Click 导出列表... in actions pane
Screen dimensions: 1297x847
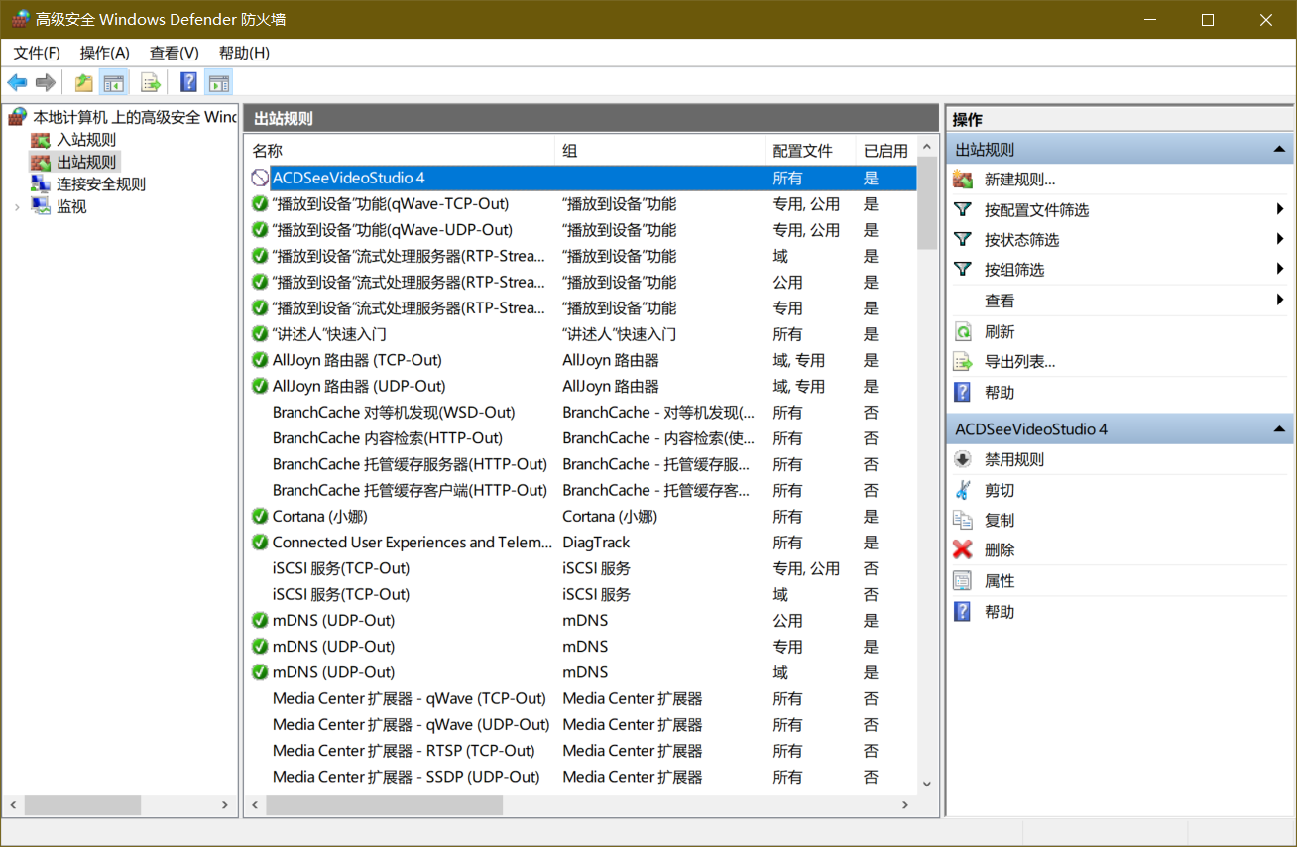pyautogui.click(x=1019, y=362)
